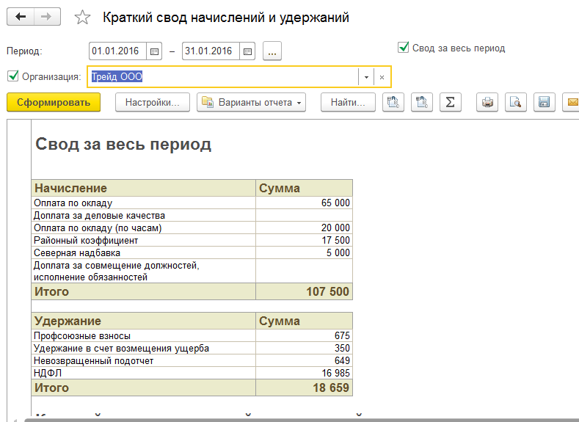Open calendar for start date 01.01.2016
The image size is (579, 422).
(x=154, y=51)
